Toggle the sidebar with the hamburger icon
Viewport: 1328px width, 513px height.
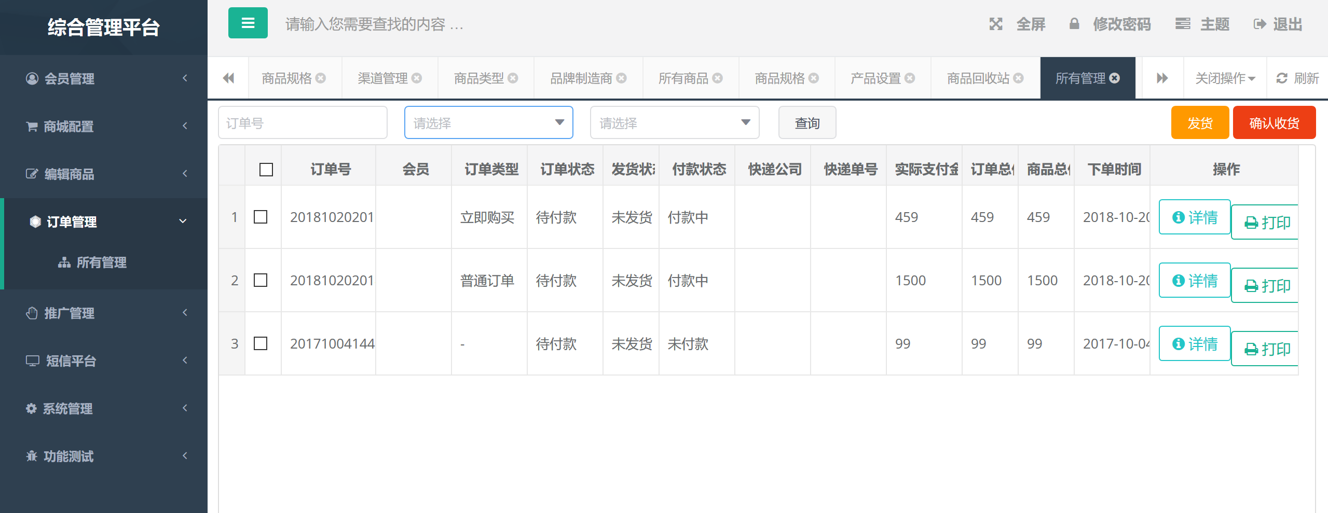[x=248, y=23]
